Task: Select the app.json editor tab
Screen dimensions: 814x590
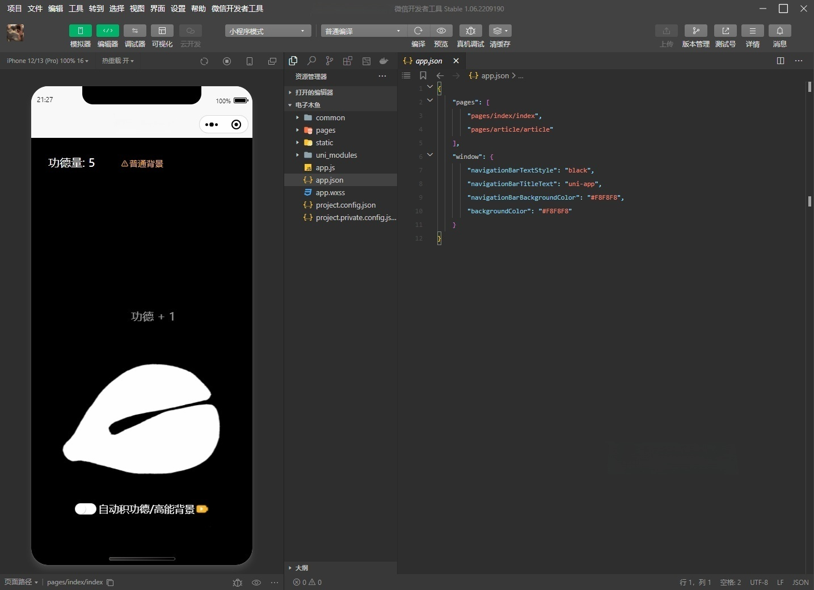Action: click(428, 61)
